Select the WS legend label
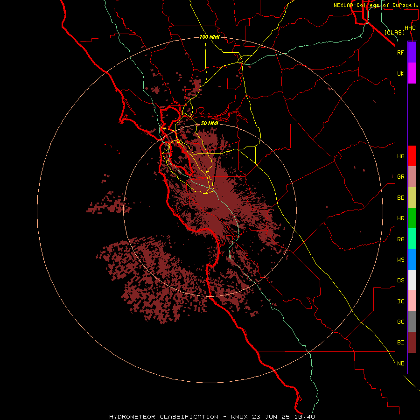420x420 pixels. pyautogui.click(x=400, y=260)
